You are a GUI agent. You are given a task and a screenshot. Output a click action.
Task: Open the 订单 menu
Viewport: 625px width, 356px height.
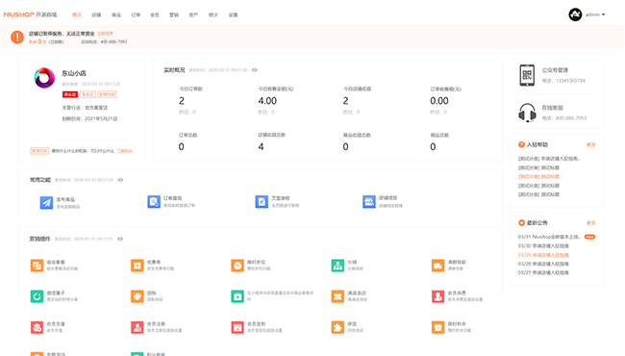pos(136,14)
